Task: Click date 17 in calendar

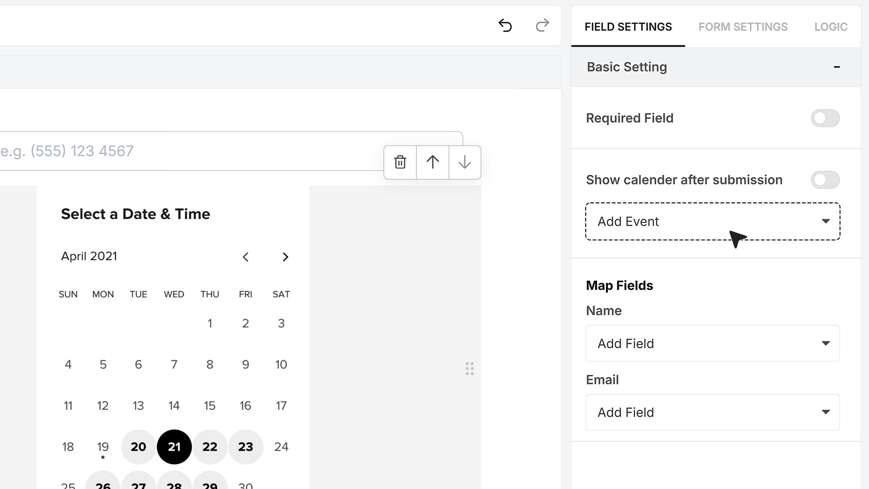Action: pyautogui.click(x=281, y=406)
